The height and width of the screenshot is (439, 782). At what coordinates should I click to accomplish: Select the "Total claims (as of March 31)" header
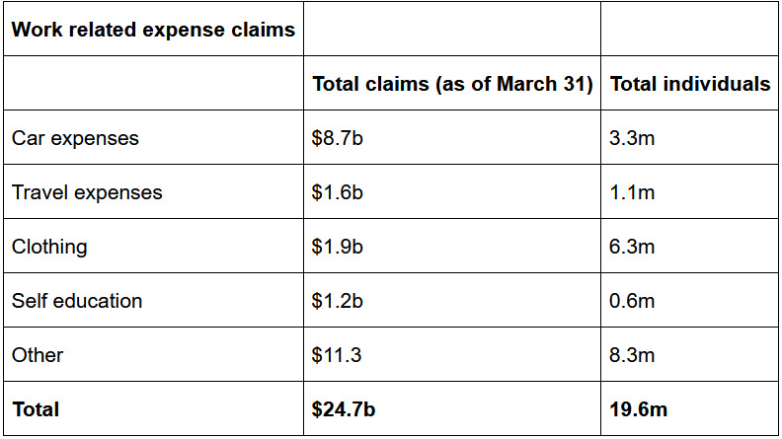coord(452,84)
